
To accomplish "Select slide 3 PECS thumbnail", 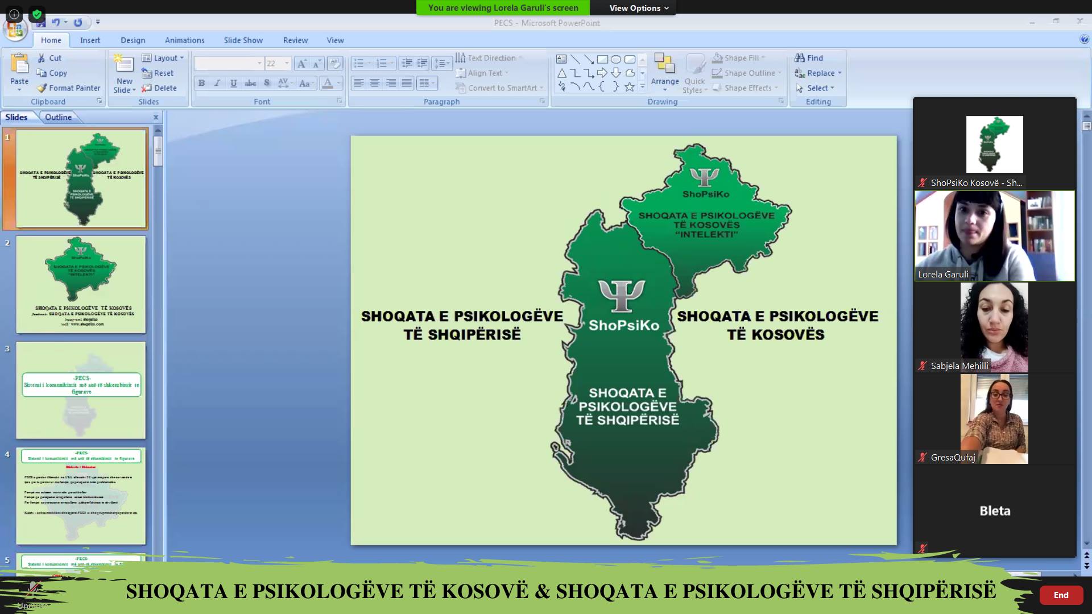I will click(81, 390).
